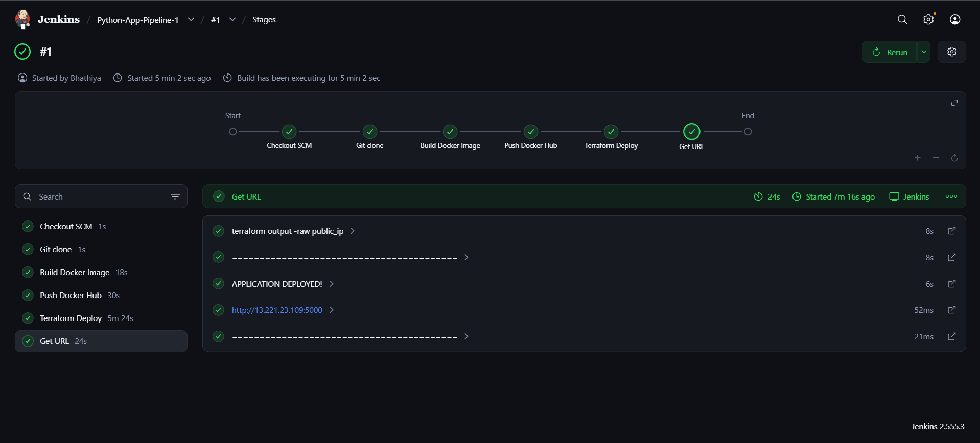Open terraform output step log in new tab
Image resolution: width=980 pixels, height=443 pixels.
(951, 231)
